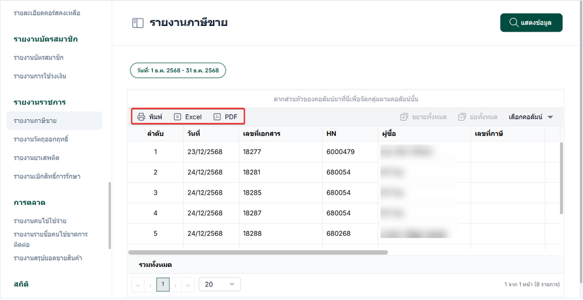The image size is (583, 300).
Task: Click the รวมทั้งหมด total row label
Action: tap(155, 265)
